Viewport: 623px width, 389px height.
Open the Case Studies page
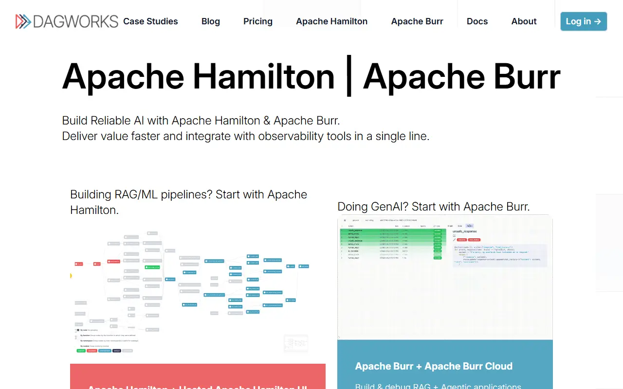150,21
